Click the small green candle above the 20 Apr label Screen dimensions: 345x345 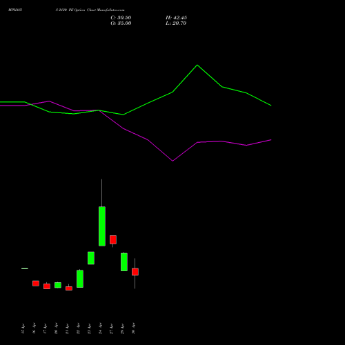coord(58,285)
